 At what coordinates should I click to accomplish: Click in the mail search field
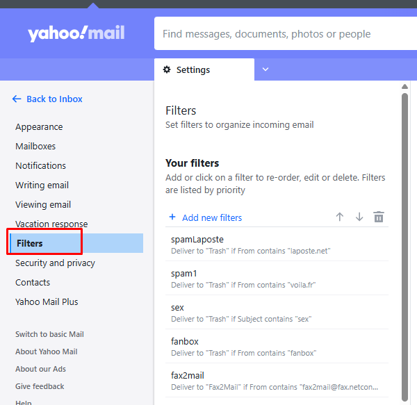[x=278, y=34]
